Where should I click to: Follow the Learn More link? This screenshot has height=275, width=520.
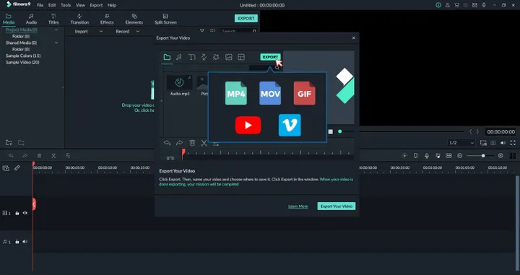tap(298, 206)
